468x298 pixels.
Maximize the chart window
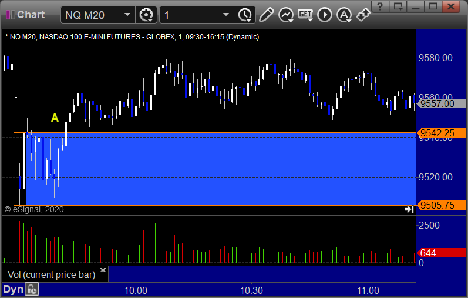[x=433, y=6]
